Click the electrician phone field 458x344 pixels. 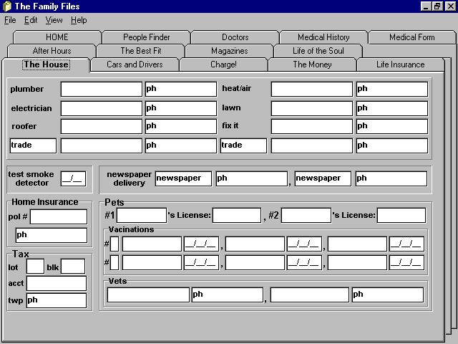180,108
